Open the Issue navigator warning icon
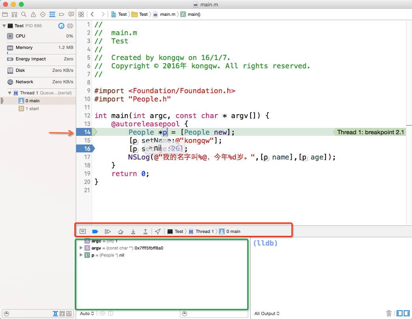 (33, 14)
